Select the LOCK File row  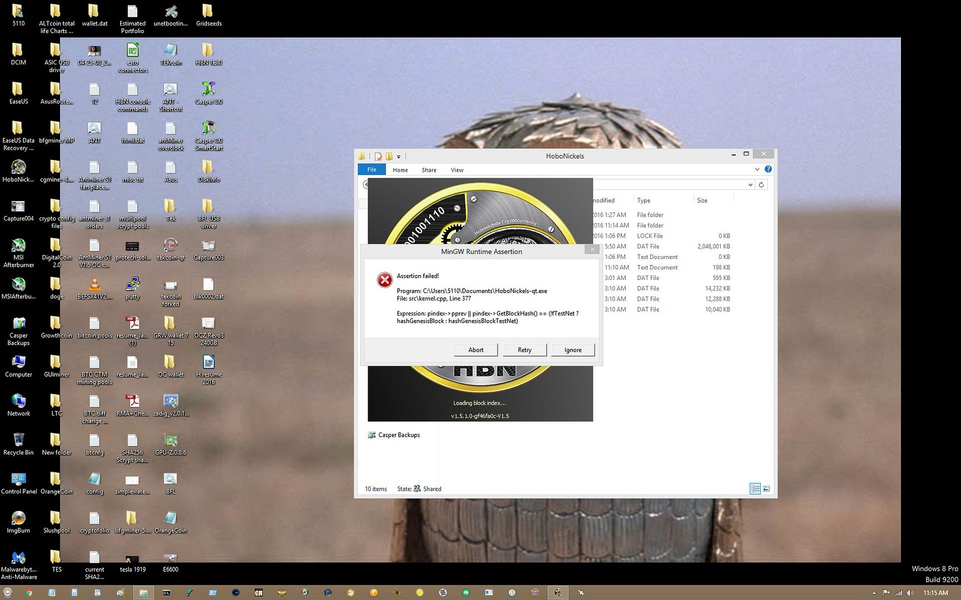point(662,236)
